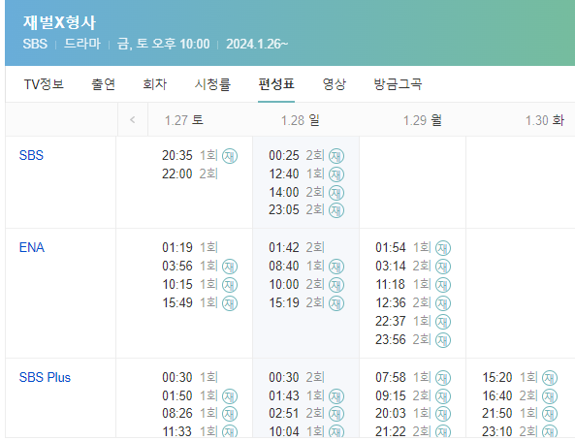This screenshot has width=575, height=441.
Task: Click rerun badge beside SBS Plus 07:58 1회
Action: click(x=442, y=378)
